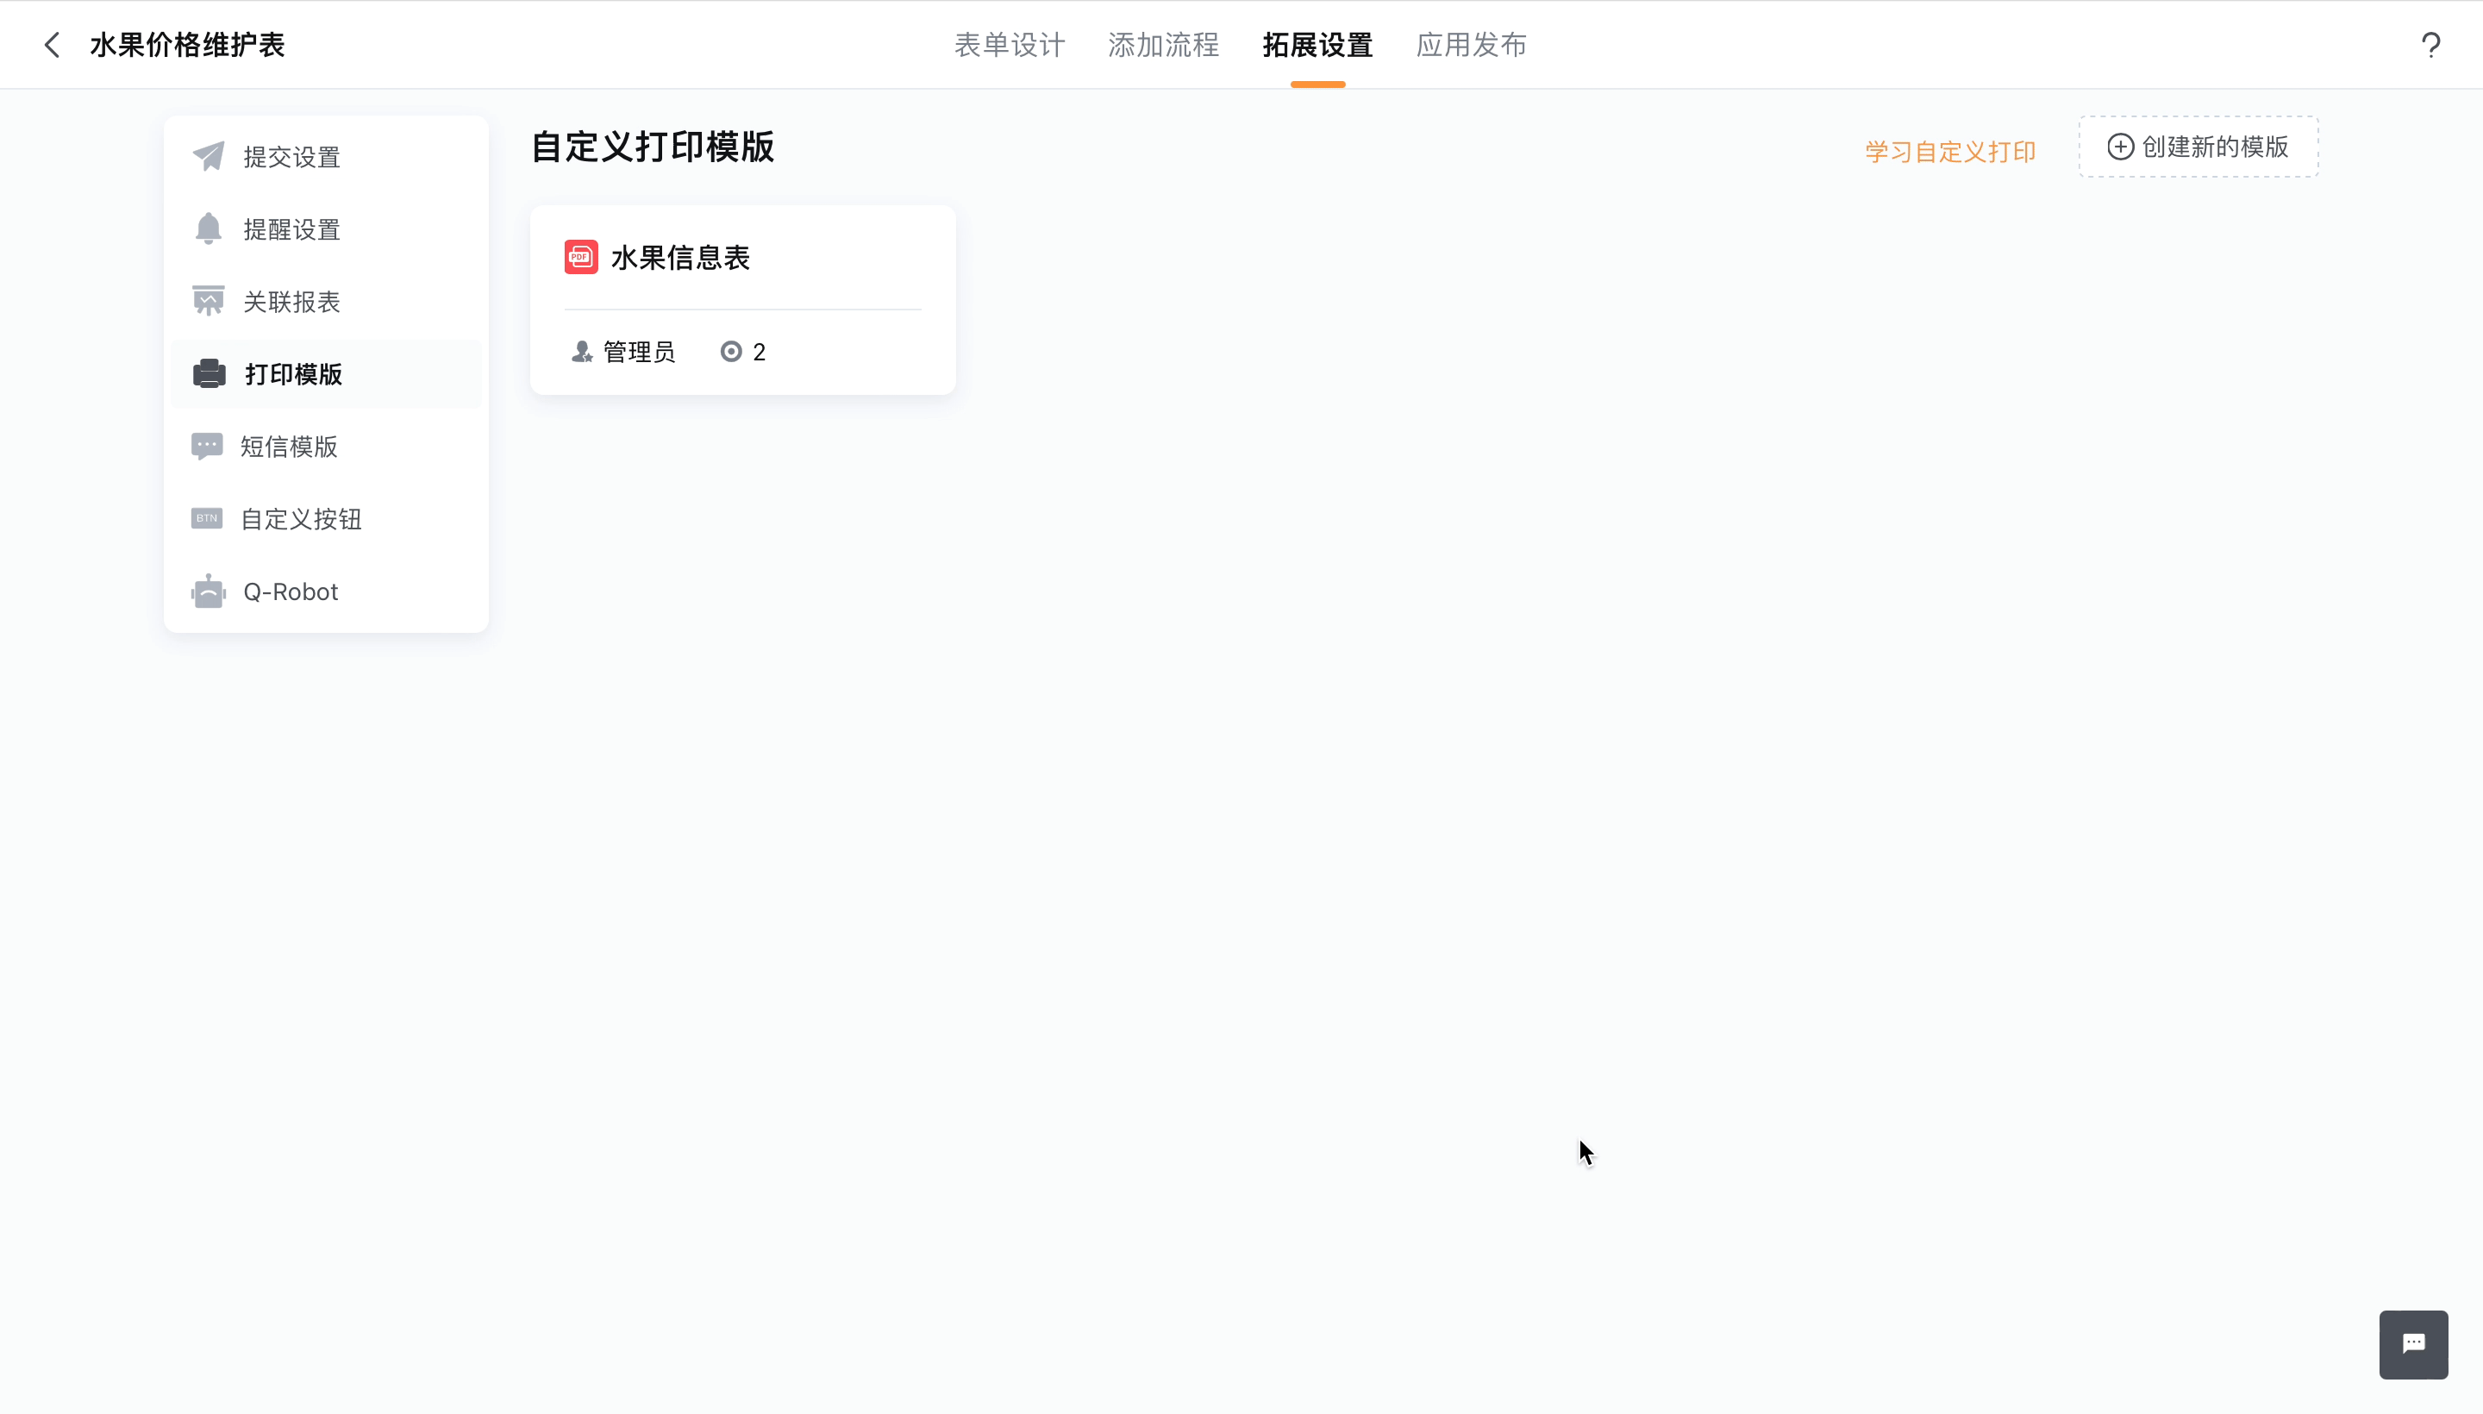Click the chart icon for 关联报表
2483x1414 pixels.
coord(209,301)
